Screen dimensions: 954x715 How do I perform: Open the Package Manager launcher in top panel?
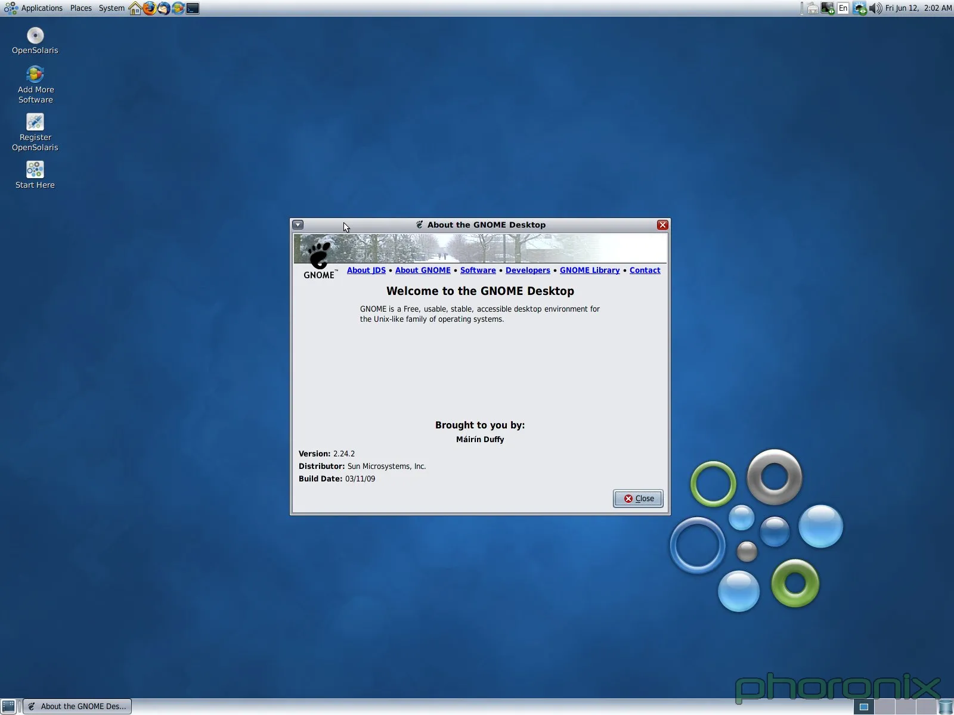tap(178, 8)
